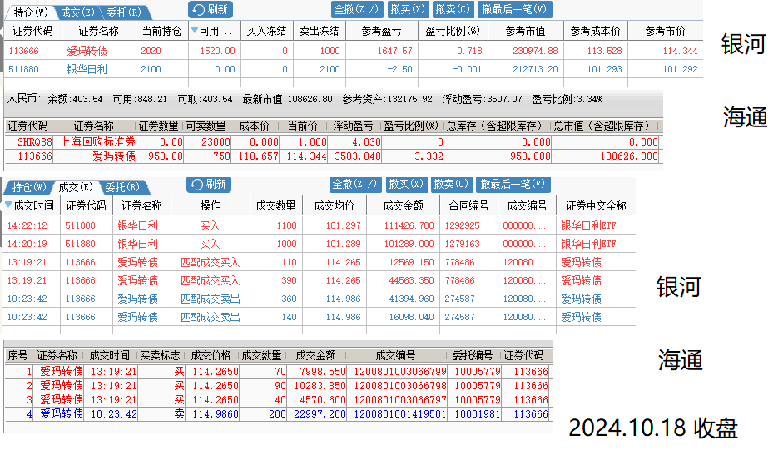783x455 pixels.
Task: Select 持仓(W) tab in the trades panel
Action: tap(29, 187)
